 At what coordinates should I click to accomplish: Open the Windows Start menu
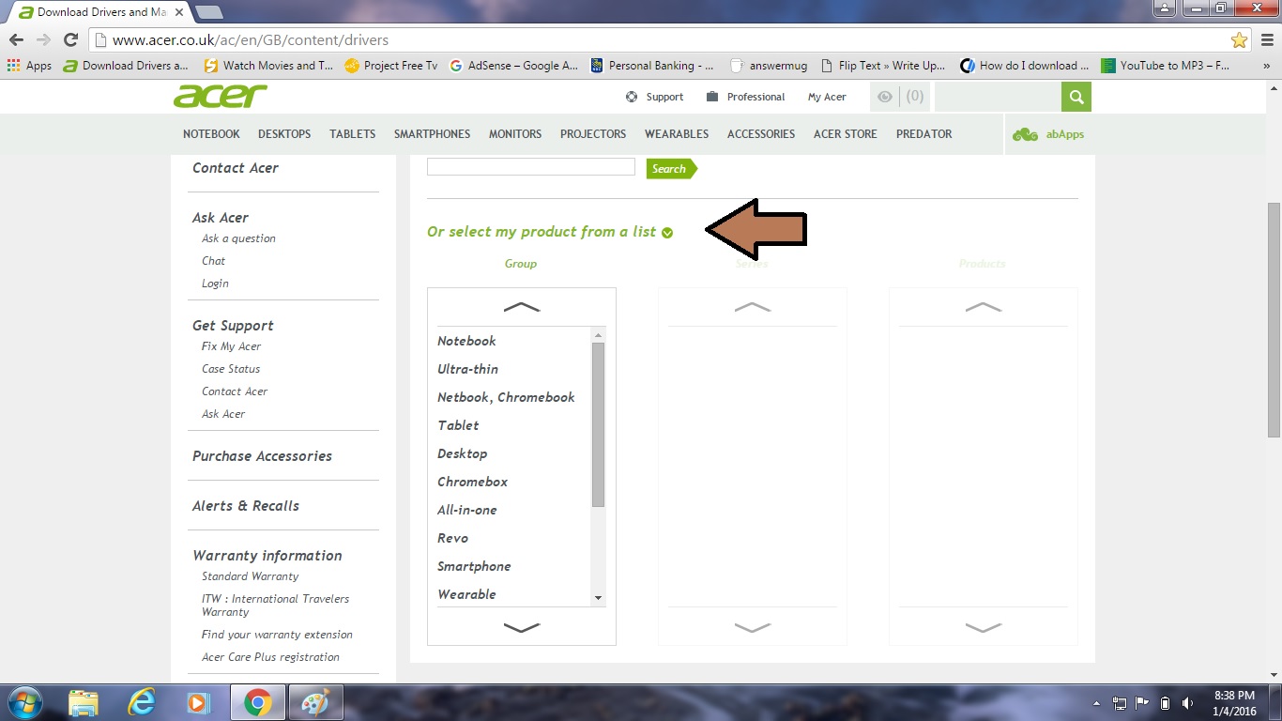24,702
